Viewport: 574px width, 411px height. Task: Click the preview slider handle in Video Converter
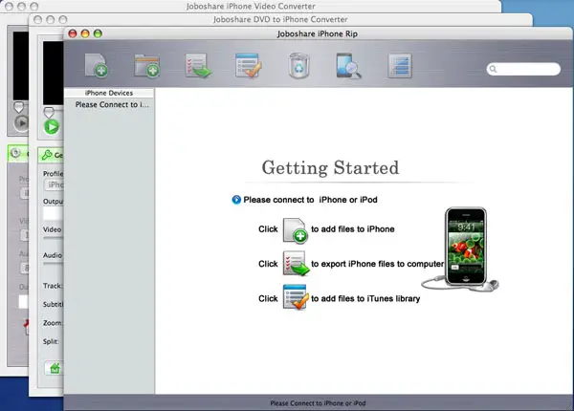[x=19, y=107]
